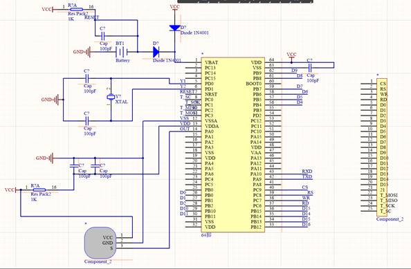Select the 25-pin connector Component_2 body
This screenshot has height=269, width=411.
382,147
